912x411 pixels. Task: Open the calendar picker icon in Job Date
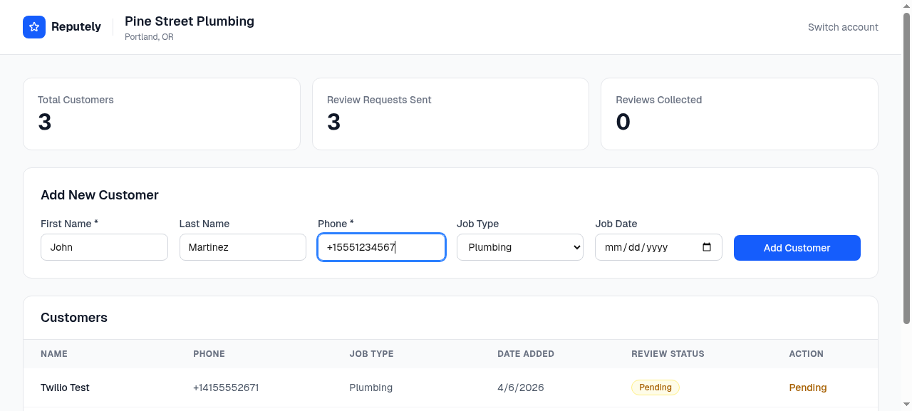click(707, 247)
